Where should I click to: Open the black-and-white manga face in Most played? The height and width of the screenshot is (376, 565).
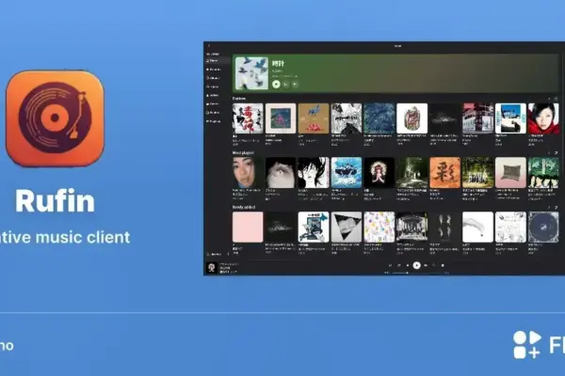[314, 172]
